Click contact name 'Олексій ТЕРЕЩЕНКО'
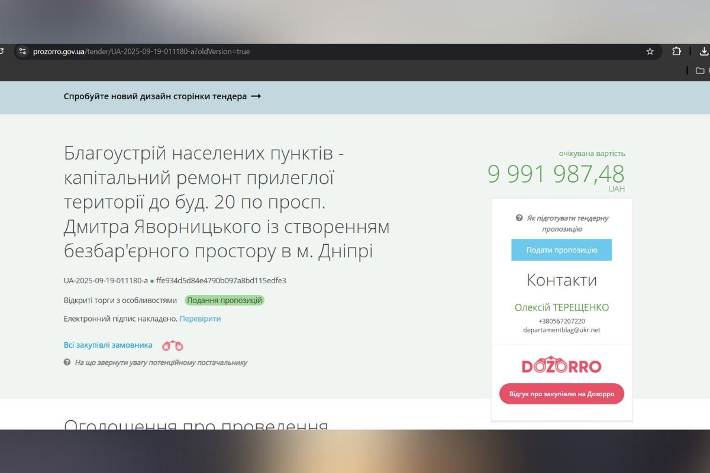Screen dimensions: 710x473 point(561,307)
